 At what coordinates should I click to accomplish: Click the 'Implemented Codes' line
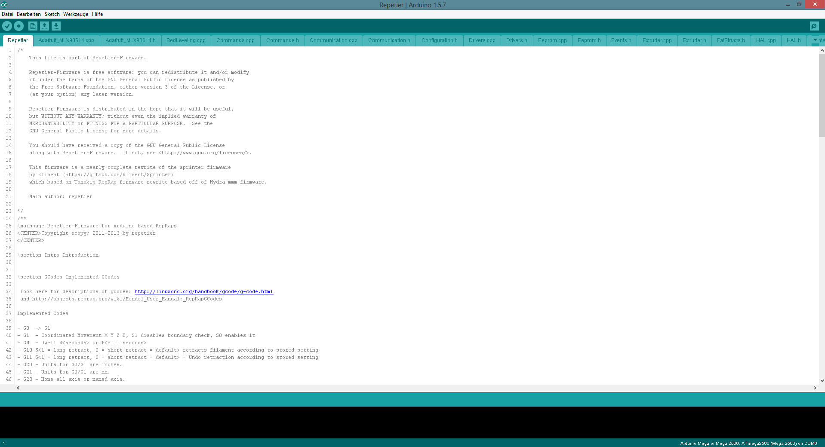(x=43, y=313)
